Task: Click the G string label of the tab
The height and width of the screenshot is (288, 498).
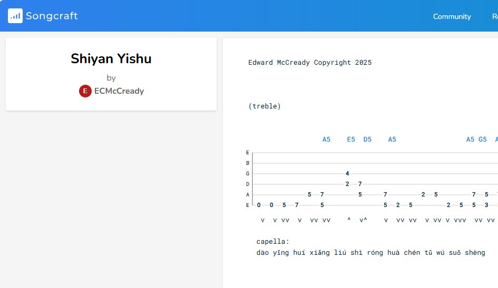Action: (248, 174)
